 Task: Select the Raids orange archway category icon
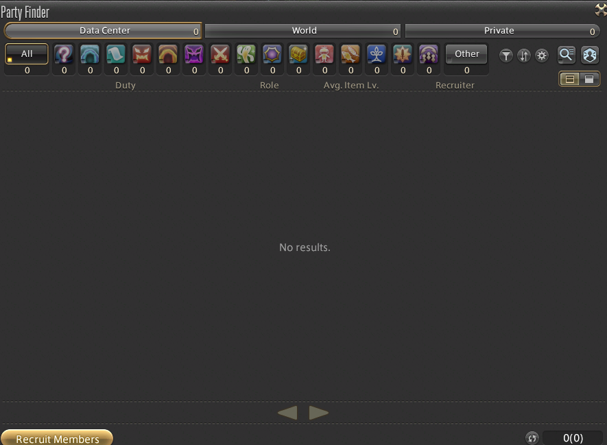click(x=168, y=53)
